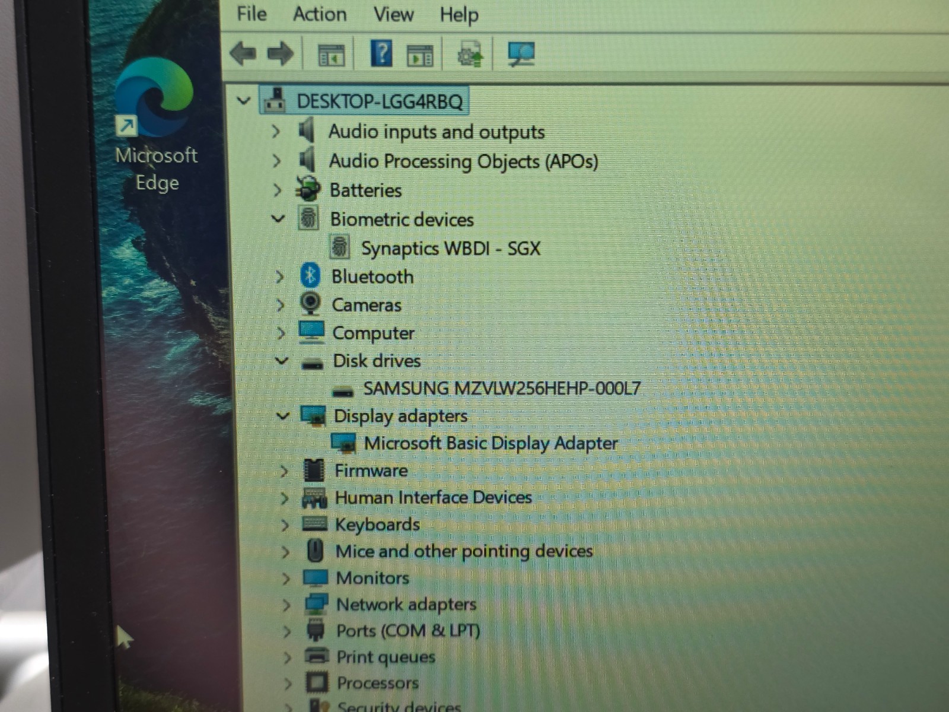Select the DESKTOP-LGG4RBQ computer icon
949x712 pixels.
tap(275, 100)
